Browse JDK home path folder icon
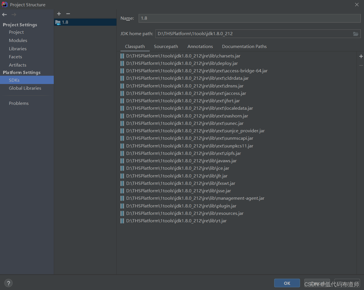Screen dimensions: 364x290 coord(356,34)
